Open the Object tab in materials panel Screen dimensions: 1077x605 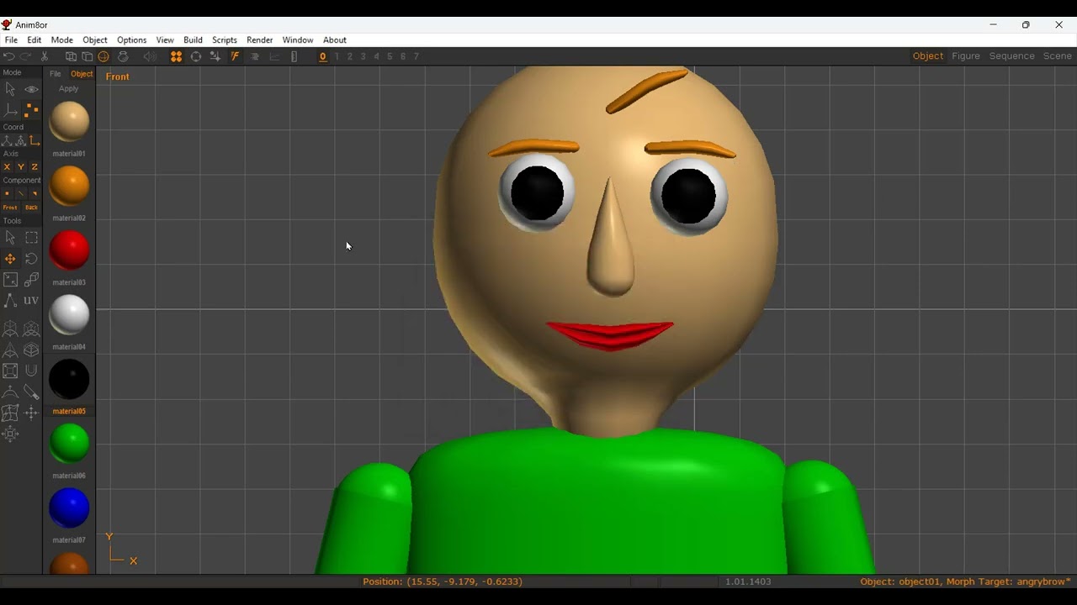coord(82,74)
